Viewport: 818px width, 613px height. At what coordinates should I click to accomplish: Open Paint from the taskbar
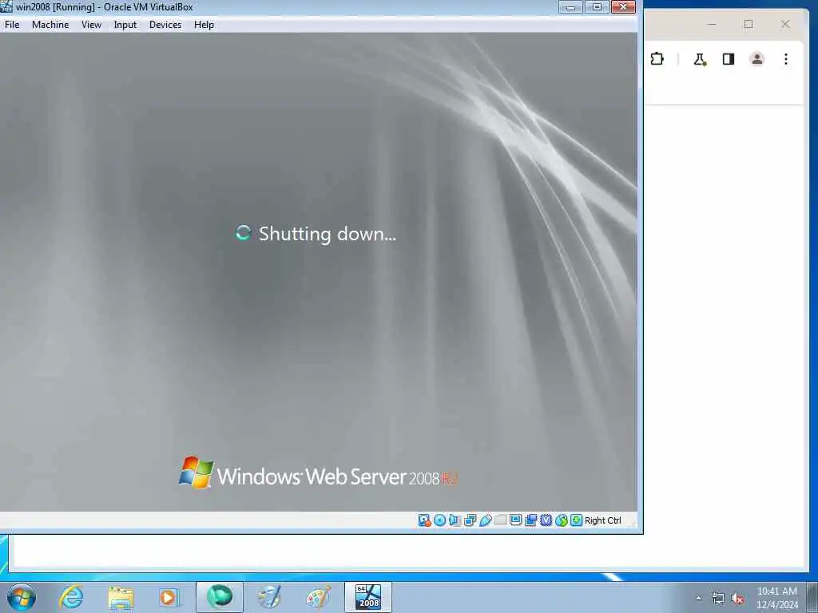pyautogui.click(x=318, y=597)
